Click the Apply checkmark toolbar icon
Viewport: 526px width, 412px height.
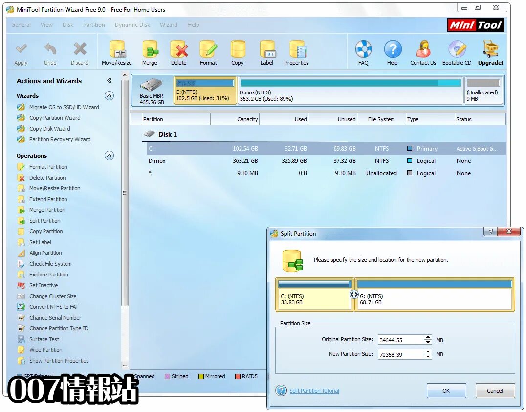pyautogui.click(x=21, y=49)
